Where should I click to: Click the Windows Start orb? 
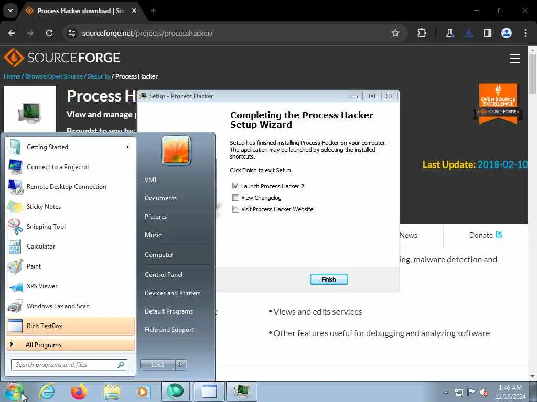13,392
